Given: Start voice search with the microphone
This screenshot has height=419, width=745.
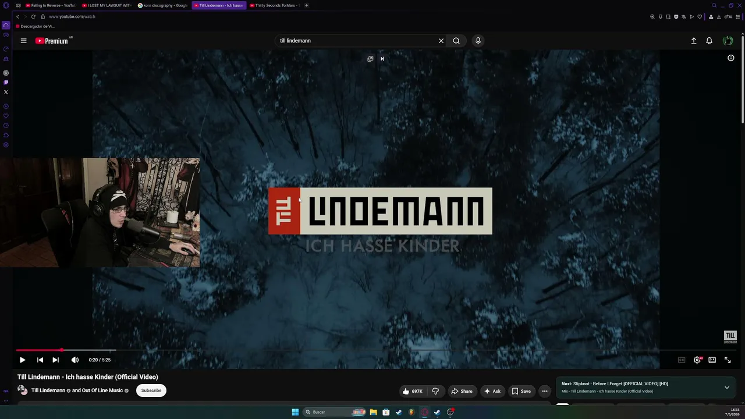Looking at the screenshot, I should [478, 41].
